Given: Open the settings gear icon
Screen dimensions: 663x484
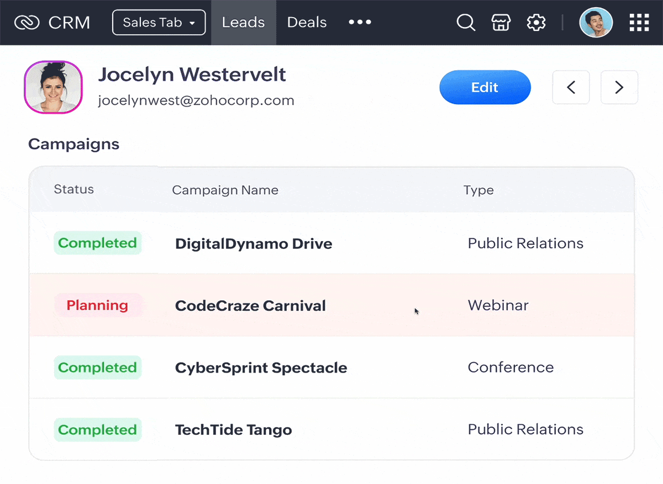Looking at the screenshot, I should 536,23.
